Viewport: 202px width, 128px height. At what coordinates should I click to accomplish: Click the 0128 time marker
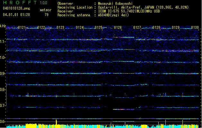point(156,28)
